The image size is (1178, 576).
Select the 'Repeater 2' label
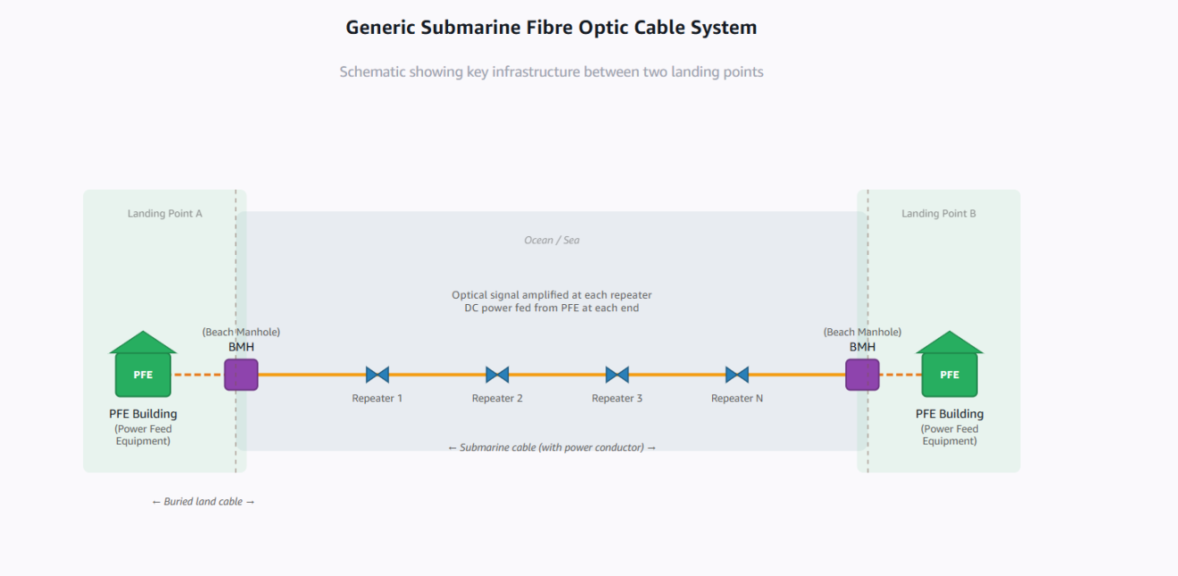coord(497,399)
